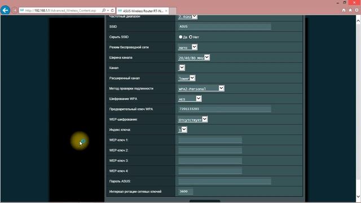Click 'Интервал ротации сетевых ключей' label
This screenshot has height=203, width=361.
135,192
